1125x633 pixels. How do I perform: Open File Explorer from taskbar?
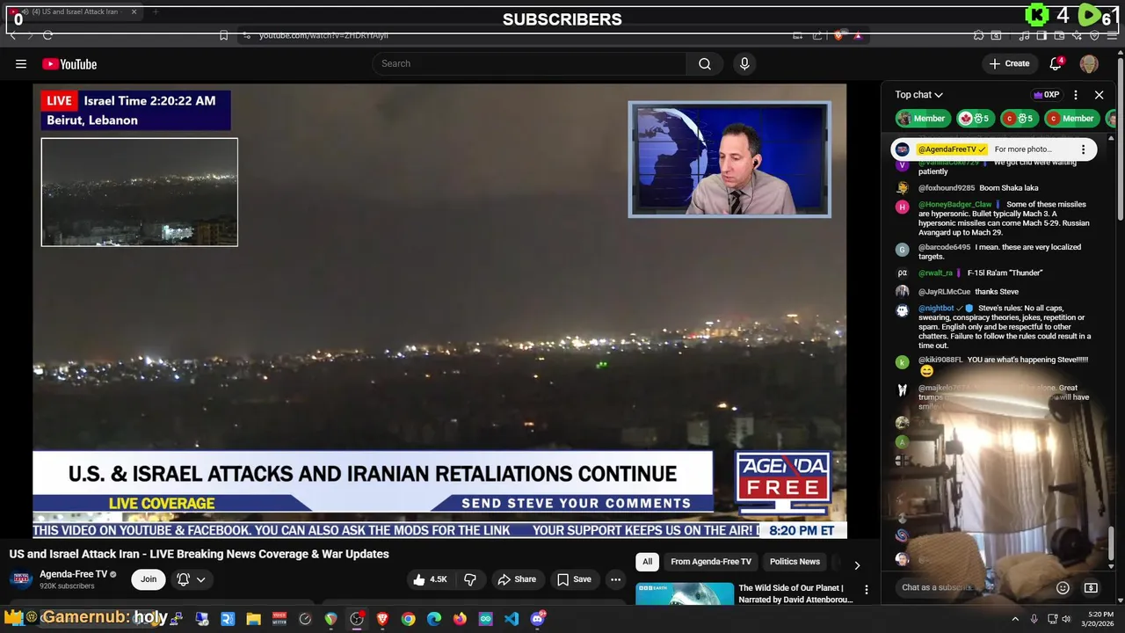click(254, 619)
